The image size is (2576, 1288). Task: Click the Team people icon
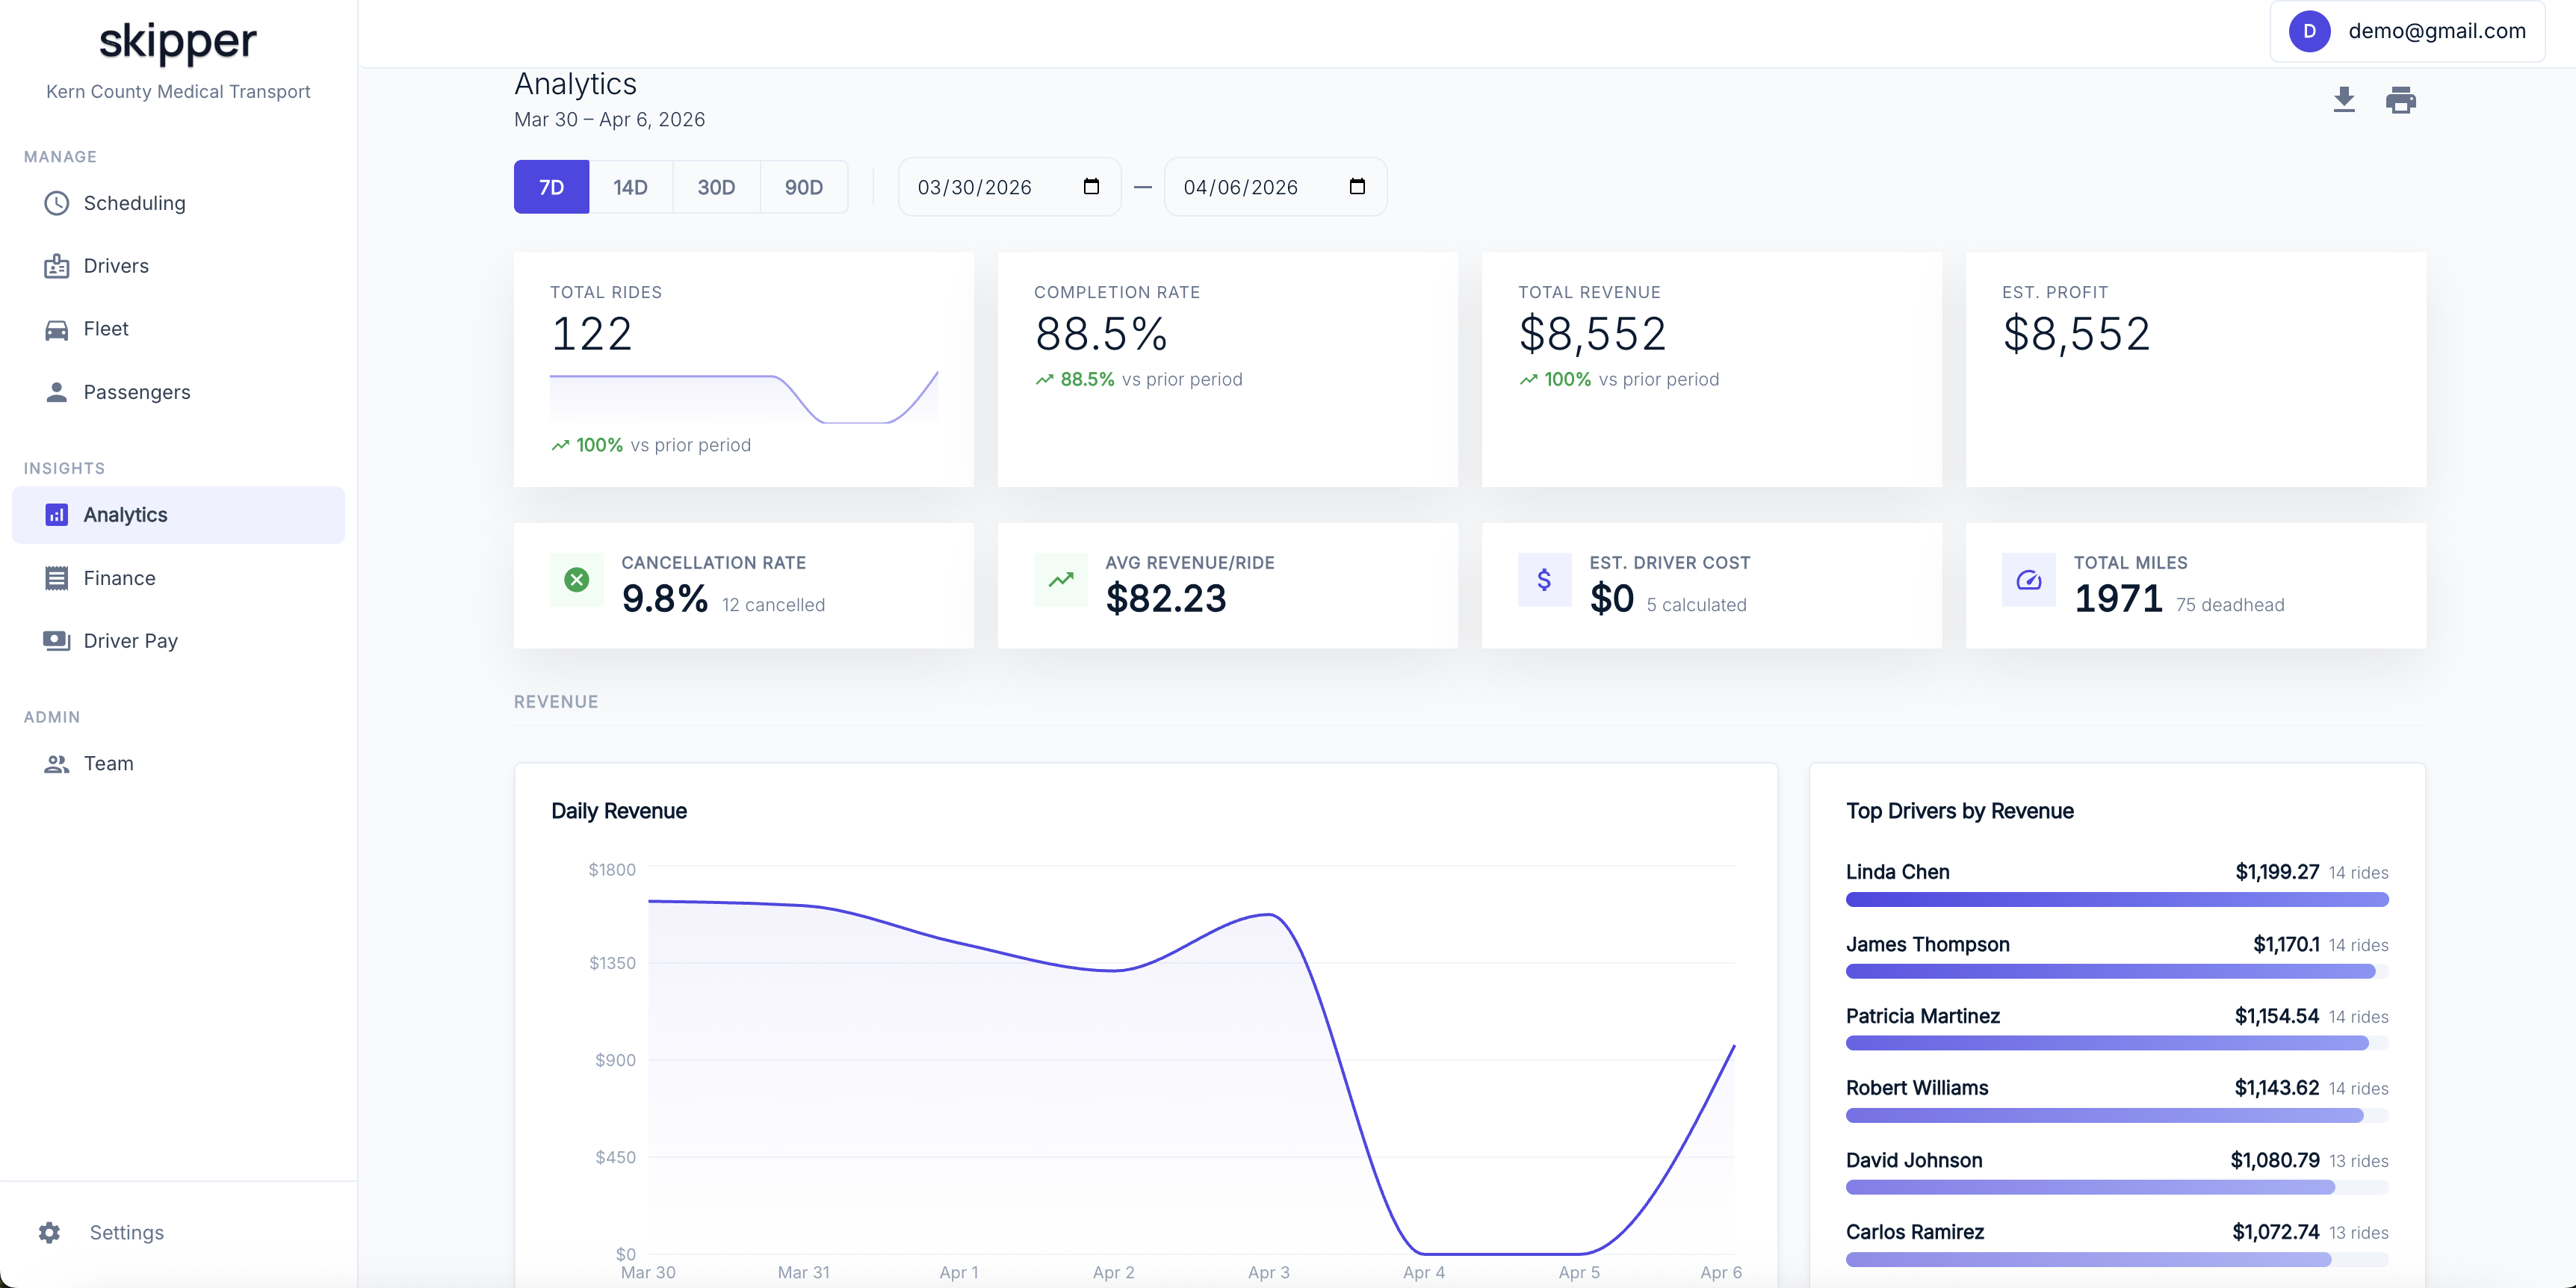pyautogui.click(x=56, y=764)
